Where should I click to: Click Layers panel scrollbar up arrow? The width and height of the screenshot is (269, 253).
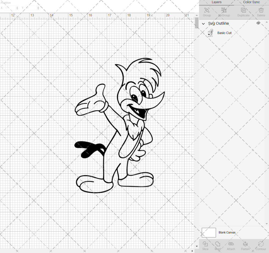click(266, 22)
